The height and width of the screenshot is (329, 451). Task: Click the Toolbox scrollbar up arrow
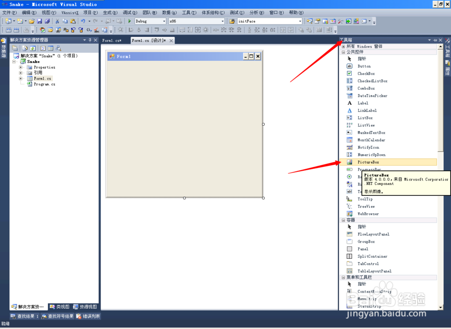coord(440,46)
